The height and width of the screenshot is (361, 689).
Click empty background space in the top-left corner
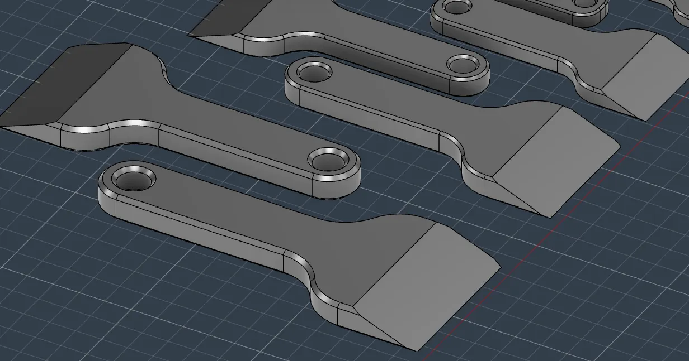22,17
